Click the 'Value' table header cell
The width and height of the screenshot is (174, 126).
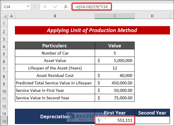[x=115, y=46]
